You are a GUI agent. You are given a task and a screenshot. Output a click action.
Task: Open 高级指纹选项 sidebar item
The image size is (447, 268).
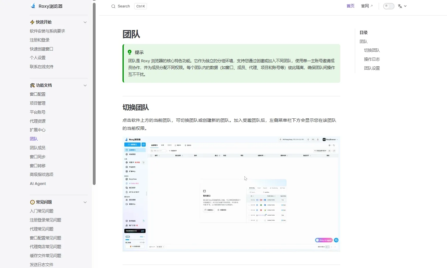[x=41, y=174]
